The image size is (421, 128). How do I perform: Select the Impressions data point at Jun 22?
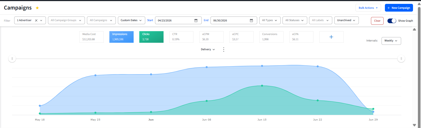click(318, 66)
